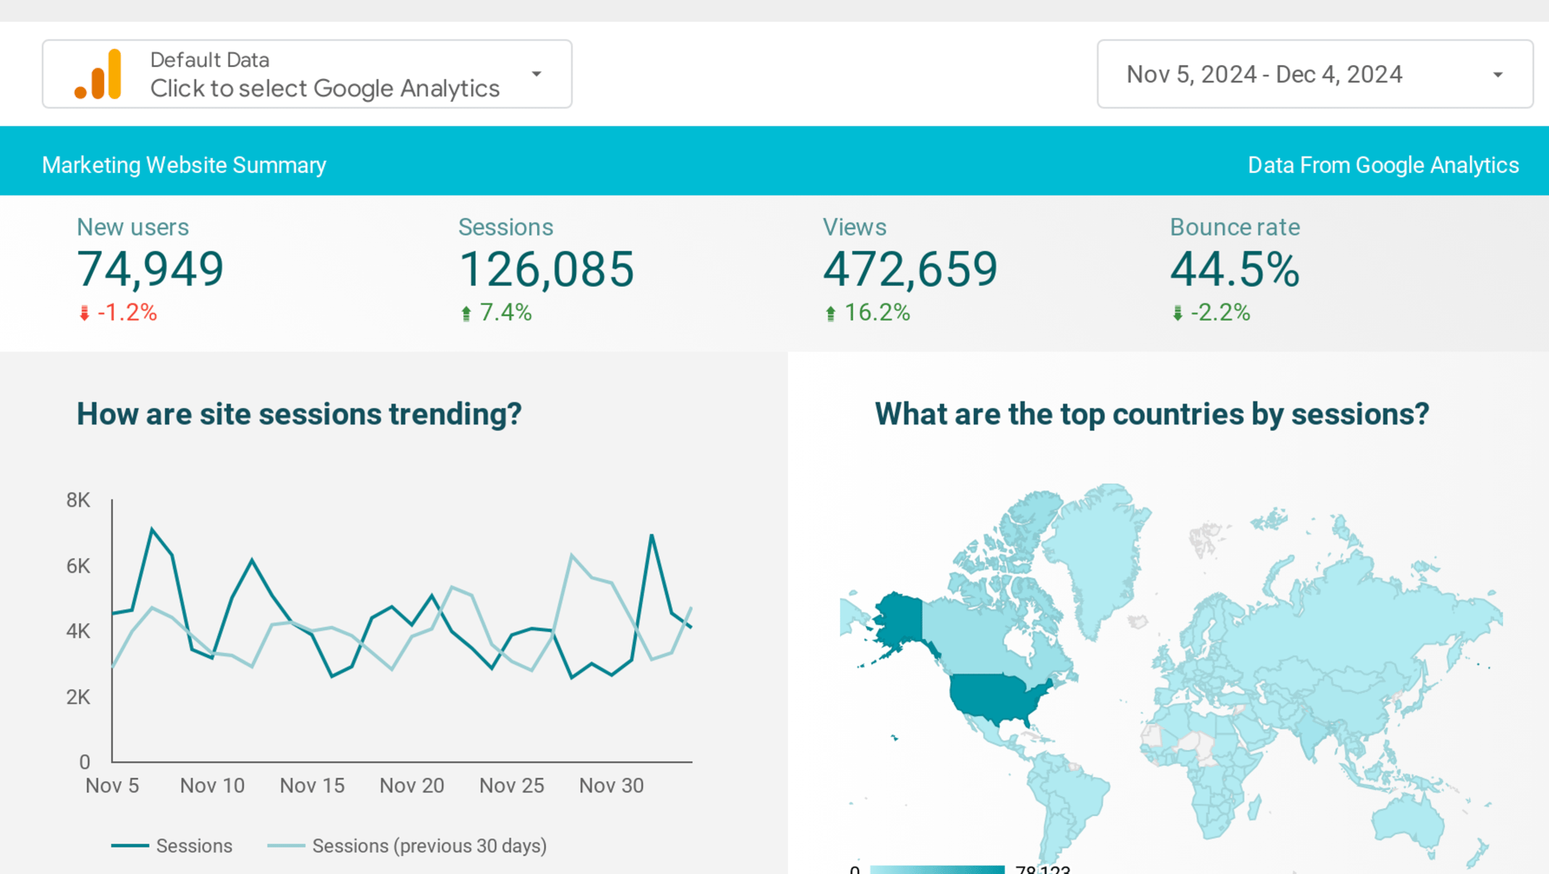1549x874 pixels.
Task: Click the map color gradient legend bar
Action: pyautogui.click(x=937, y=869)
